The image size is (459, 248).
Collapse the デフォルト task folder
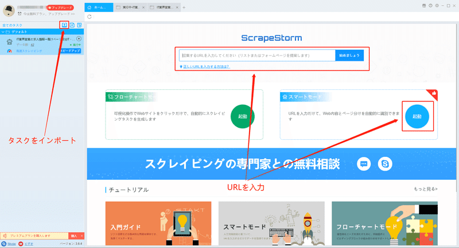[x=3, y=32]
